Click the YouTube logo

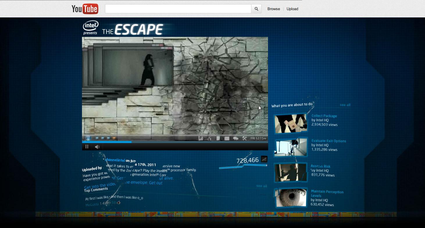85,9
